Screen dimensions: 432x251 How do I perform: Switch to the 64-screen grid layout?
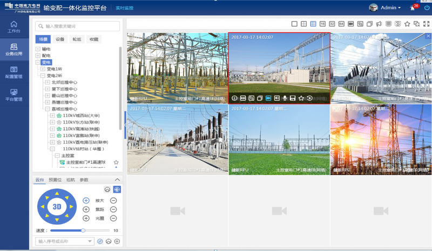(x=341, y=24)
